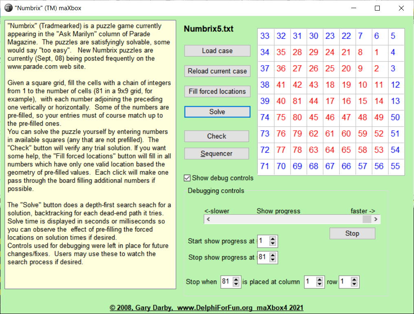This screenshot has width=414, height=314.
Task: Start the Solve search
Action: click(217, 112)
